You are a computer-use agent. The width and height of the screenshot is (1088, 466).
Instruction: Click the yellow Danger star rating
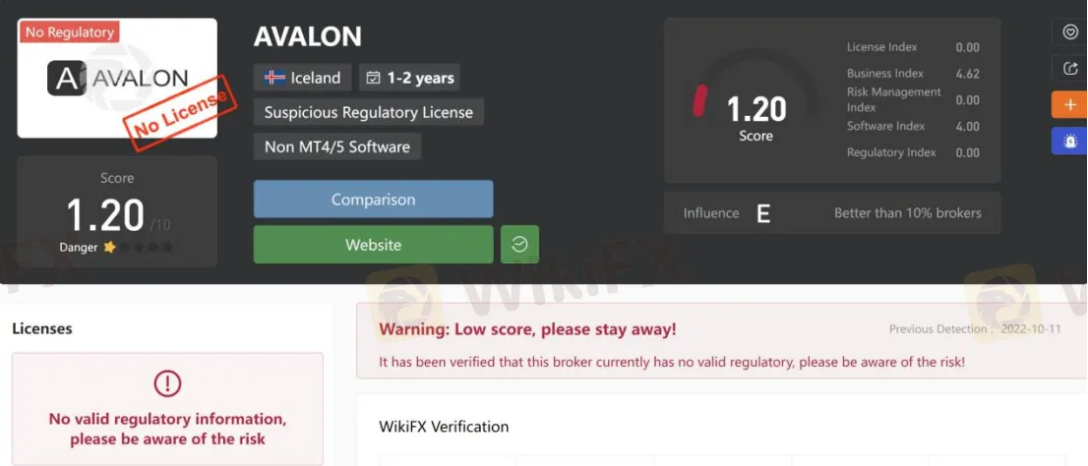click(x=109, y=247)
